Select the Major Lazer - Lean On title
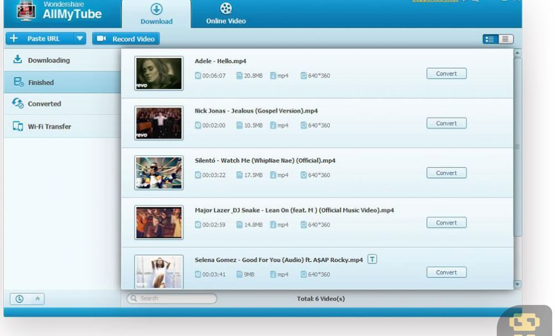 coord(294,210)
